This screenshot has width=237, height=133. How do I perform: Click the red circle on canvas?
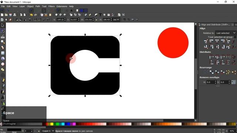click(173, 43)
